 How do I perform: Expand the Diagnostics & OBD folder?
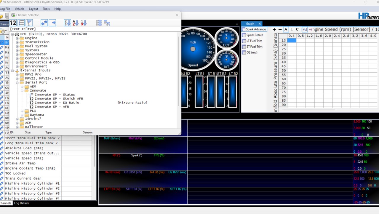click(x=17, y=62)
